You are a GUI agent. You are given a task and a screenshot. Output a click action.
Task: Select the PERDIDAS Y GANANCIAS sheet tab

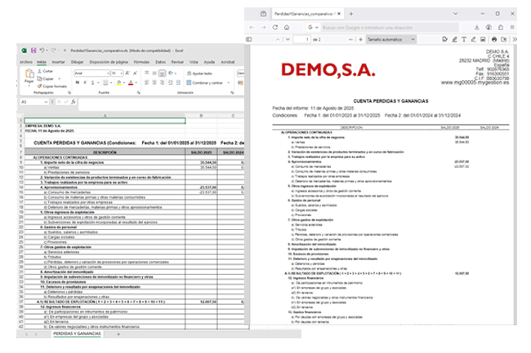[77, 334]
